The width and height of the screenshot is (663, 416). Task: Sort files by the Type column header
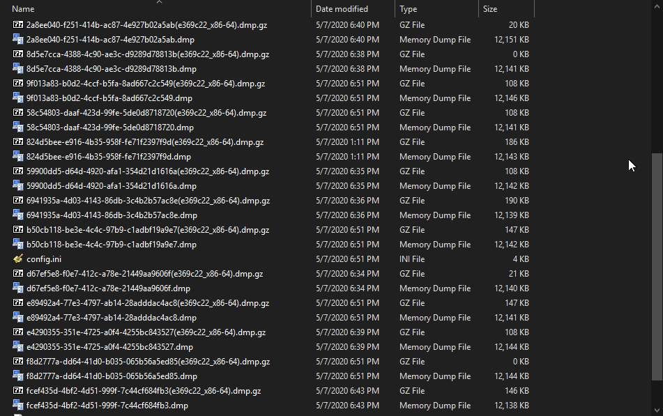tap(408, 9)
